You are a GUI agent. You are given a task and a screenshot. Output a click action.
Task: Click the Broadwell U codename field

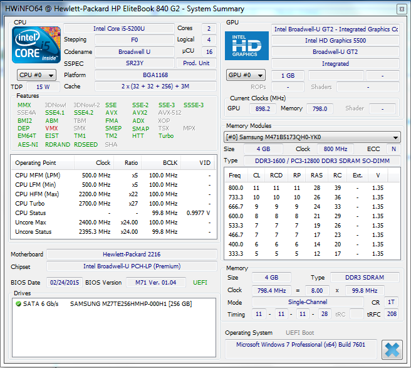pyautogui.click(x=135, y=51)
